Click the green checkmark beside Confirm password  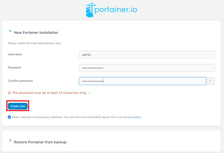point(210,81)
